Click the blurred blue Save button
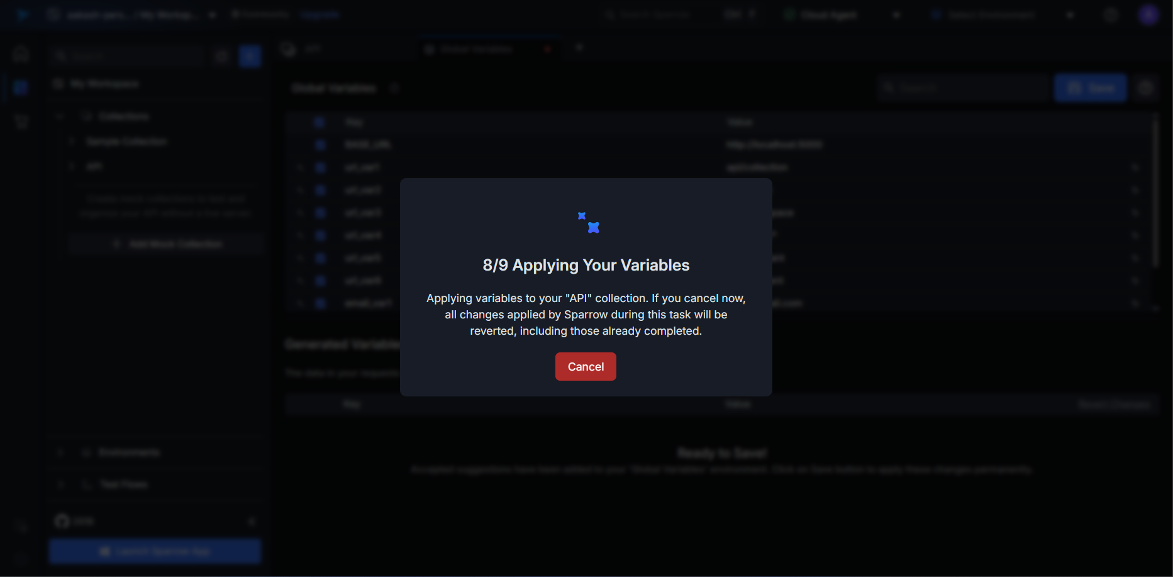Viewport: 1173px width, 577px height. point(1091,88)
